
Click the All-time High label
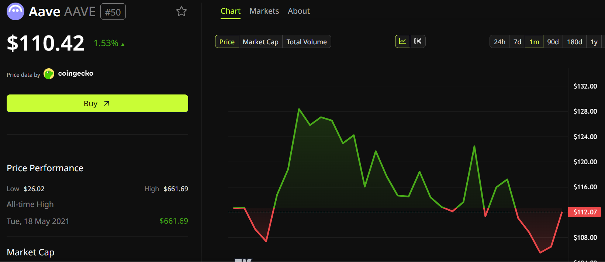30,204
